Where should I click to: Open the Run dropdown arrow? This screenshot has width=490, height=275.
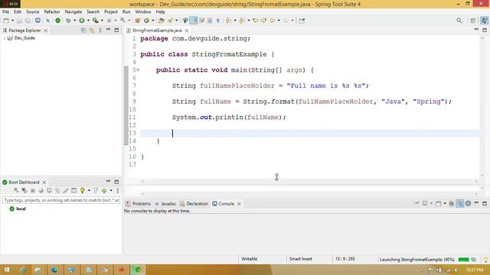point(88,21)
